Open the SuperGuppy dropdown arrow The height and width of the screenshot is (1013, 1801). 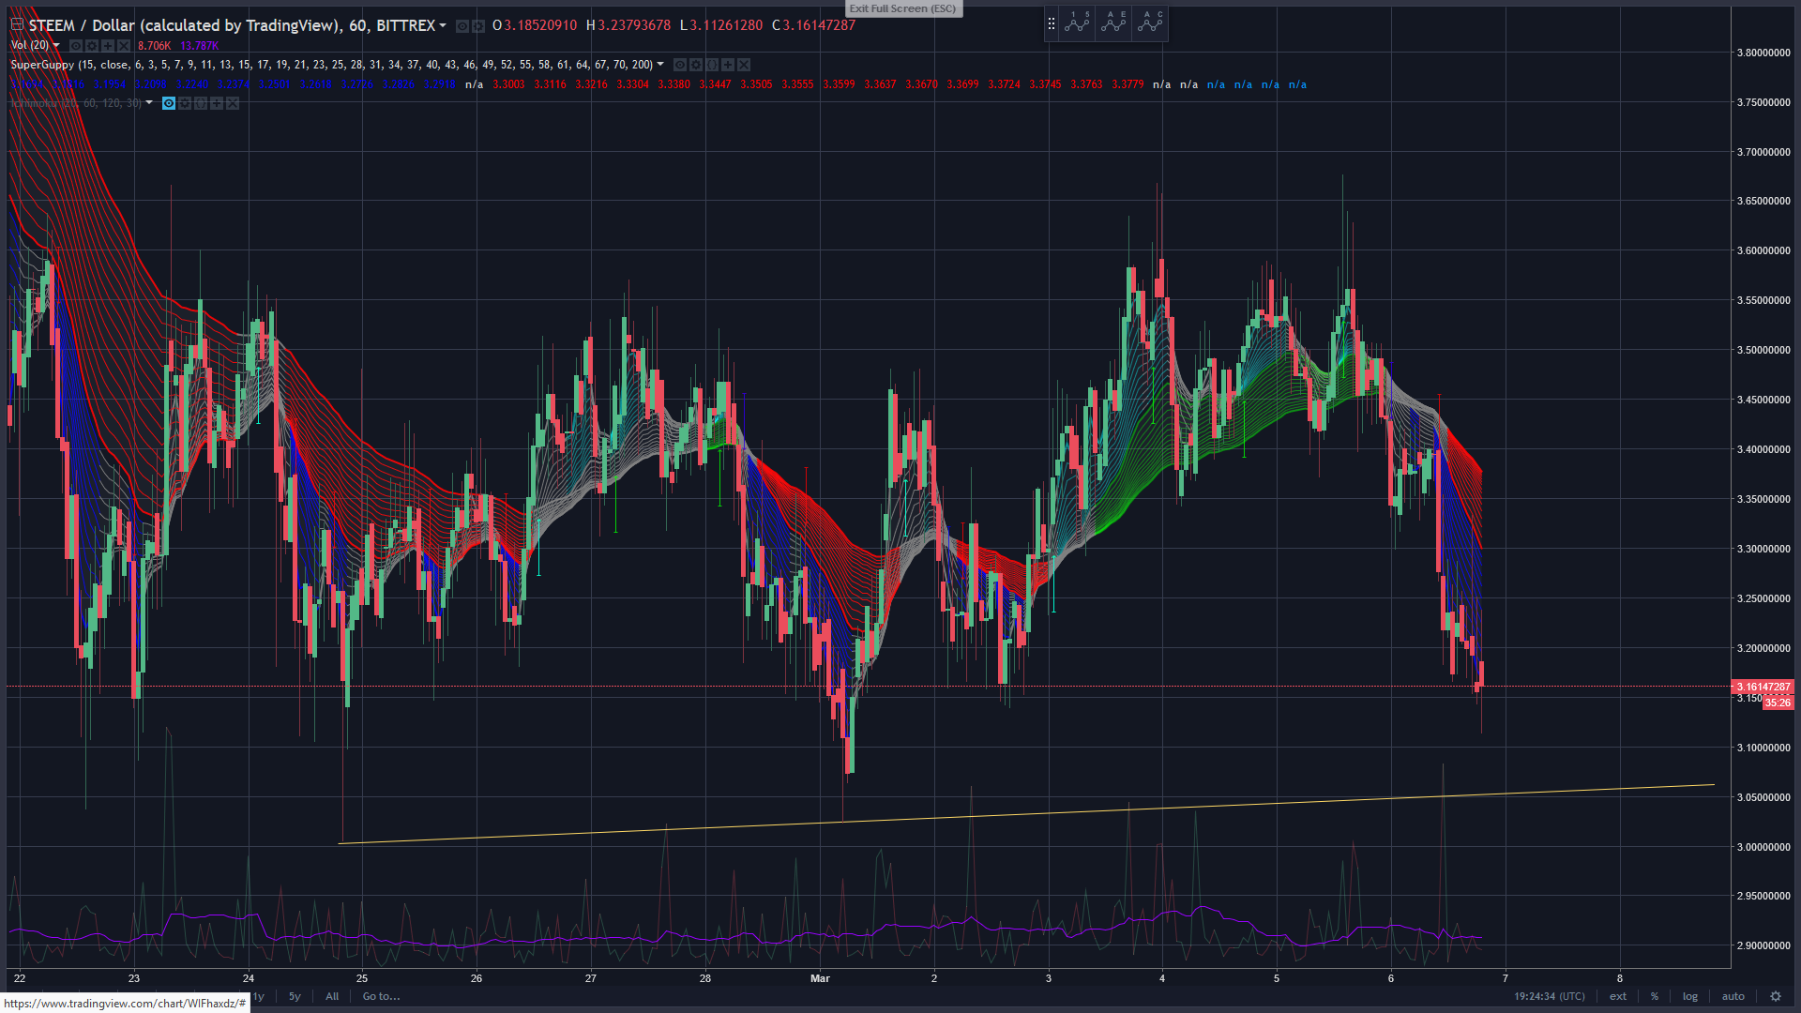660,64
